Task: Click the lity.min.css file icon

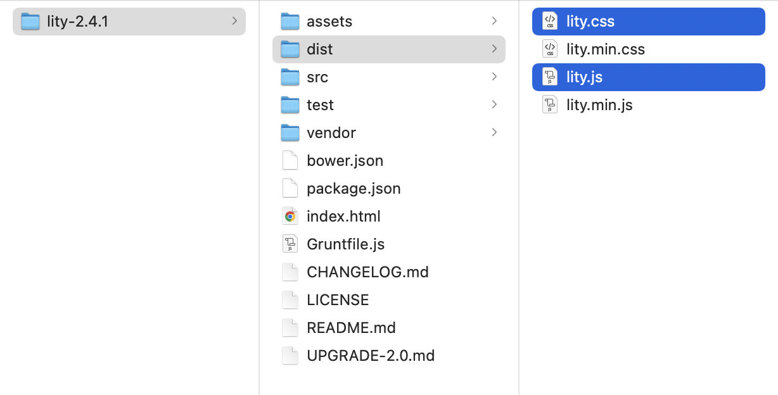Action: tap(550, 49)
